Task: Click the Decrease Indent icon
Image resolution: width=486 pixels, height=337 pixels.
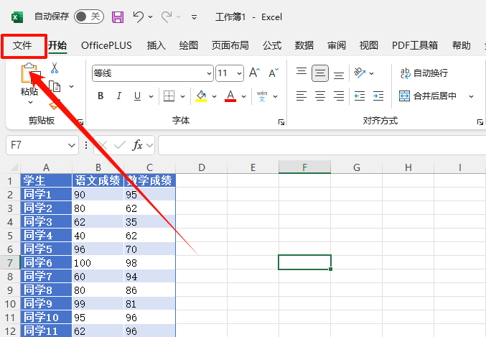Action: coord(360,96)
